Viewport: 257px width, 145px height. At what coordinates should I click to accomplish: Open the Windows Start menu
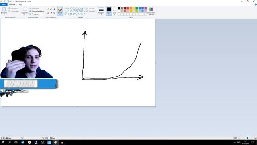tap(3, 142)
